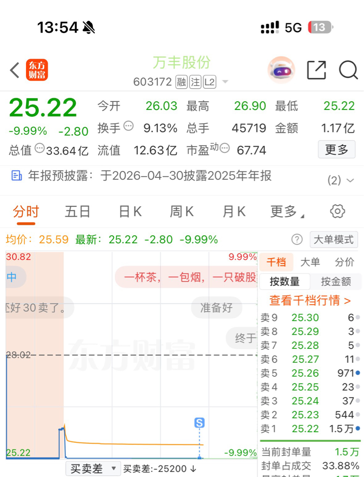Switch to the 月K tab
Viewport: 364px width, 477px height.
[234, 211]
